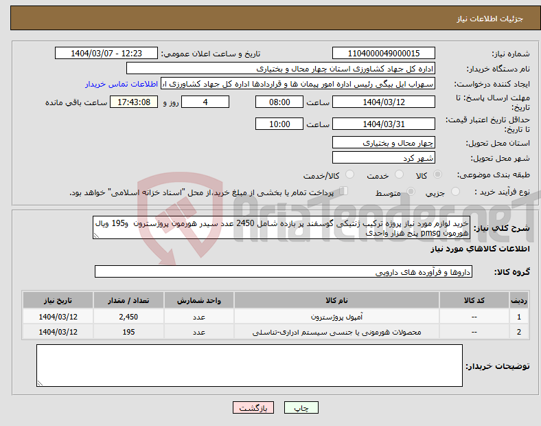Click the remaining days field showing 4

point(205,102)
